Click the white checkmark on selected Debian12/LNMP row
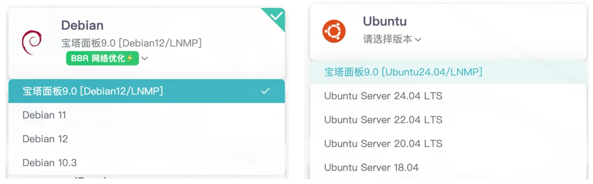 (x=265, y=91)
